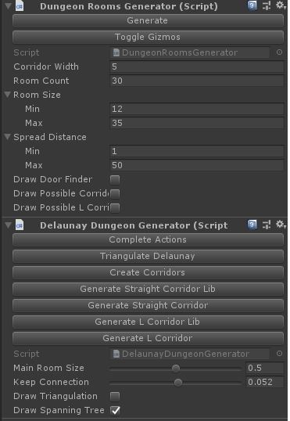Collapse the Dungeon Rooms Generator component
The height and width of the screenshot is (421, 290).
click(8, 5)
